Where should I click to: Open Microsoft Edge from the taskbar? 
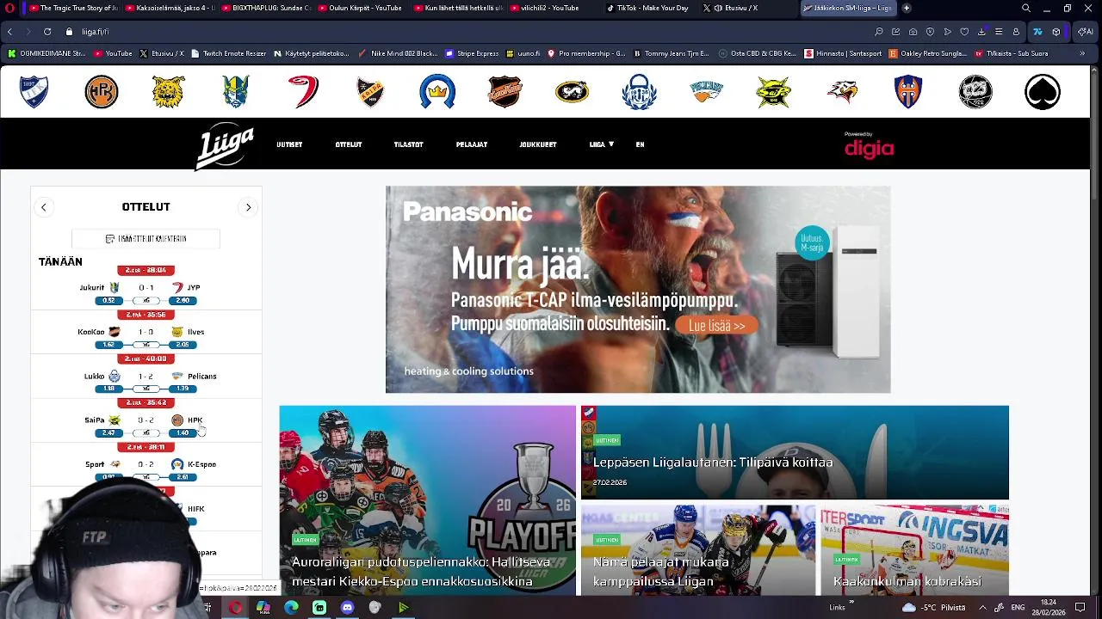click(291, 608)
